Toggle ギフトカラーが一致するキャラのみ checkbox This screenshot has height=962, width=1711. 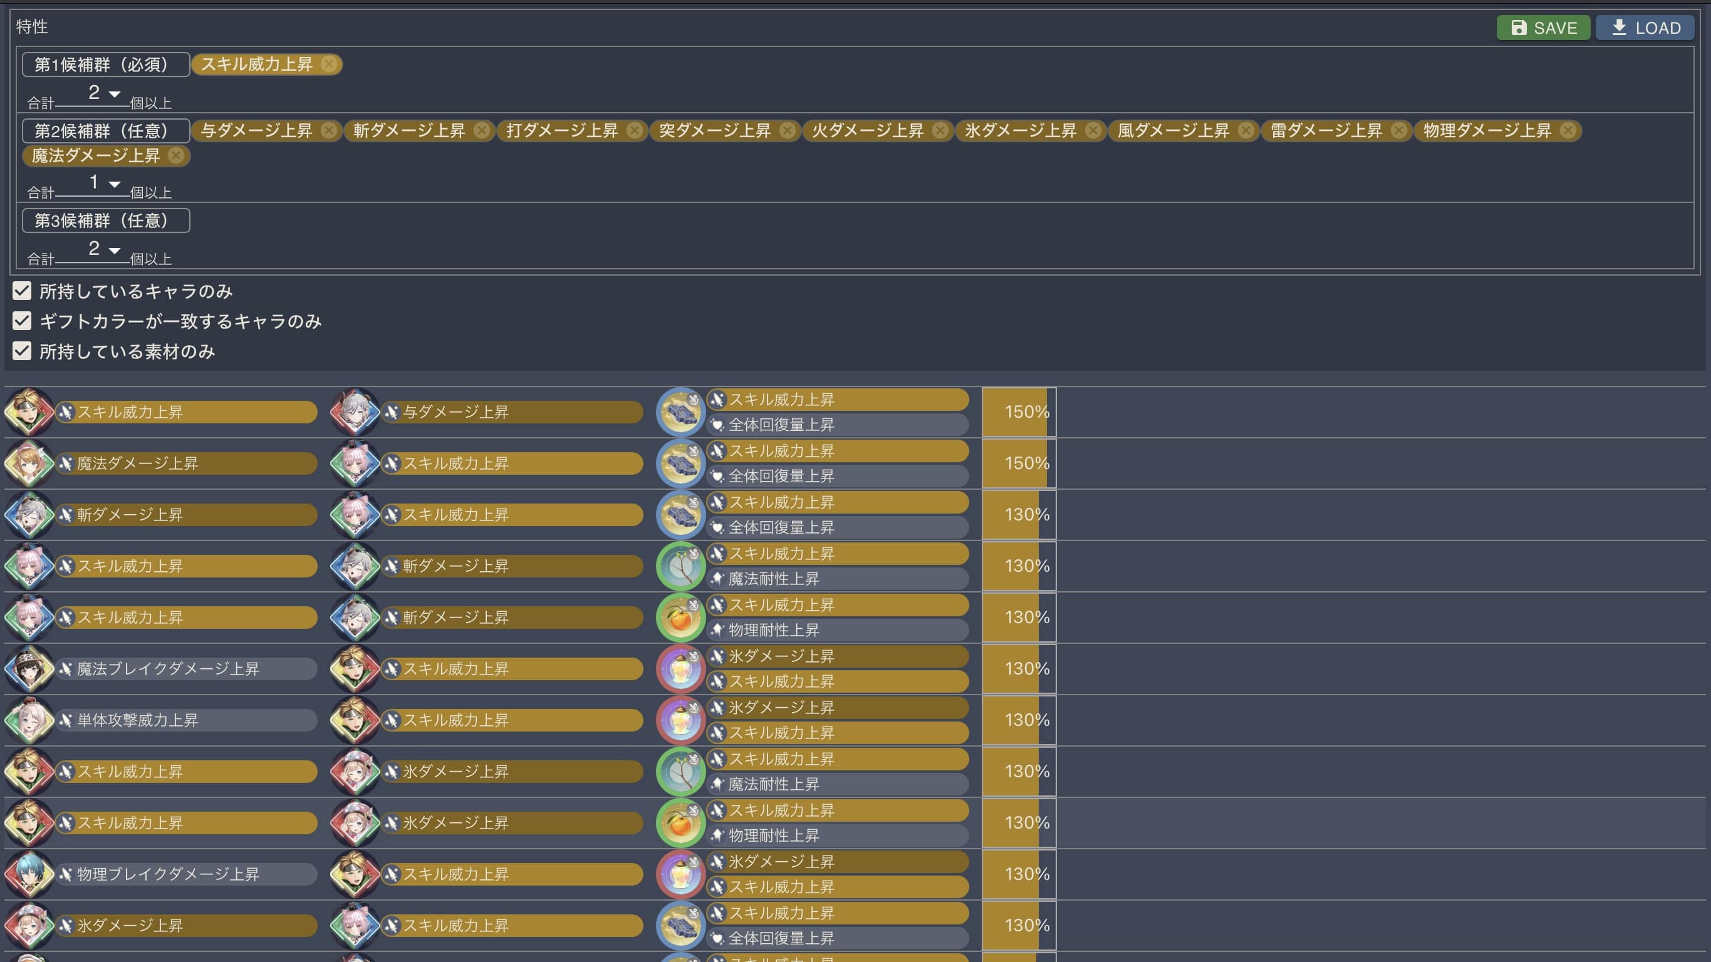click(x=22, y=321)
